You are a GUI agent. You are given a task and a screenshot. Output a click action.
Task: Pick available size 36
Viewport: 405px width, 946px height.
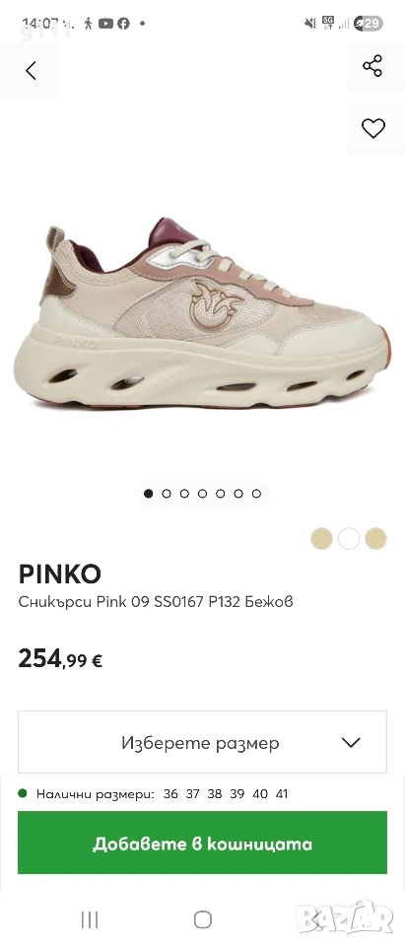click(170, 794)
